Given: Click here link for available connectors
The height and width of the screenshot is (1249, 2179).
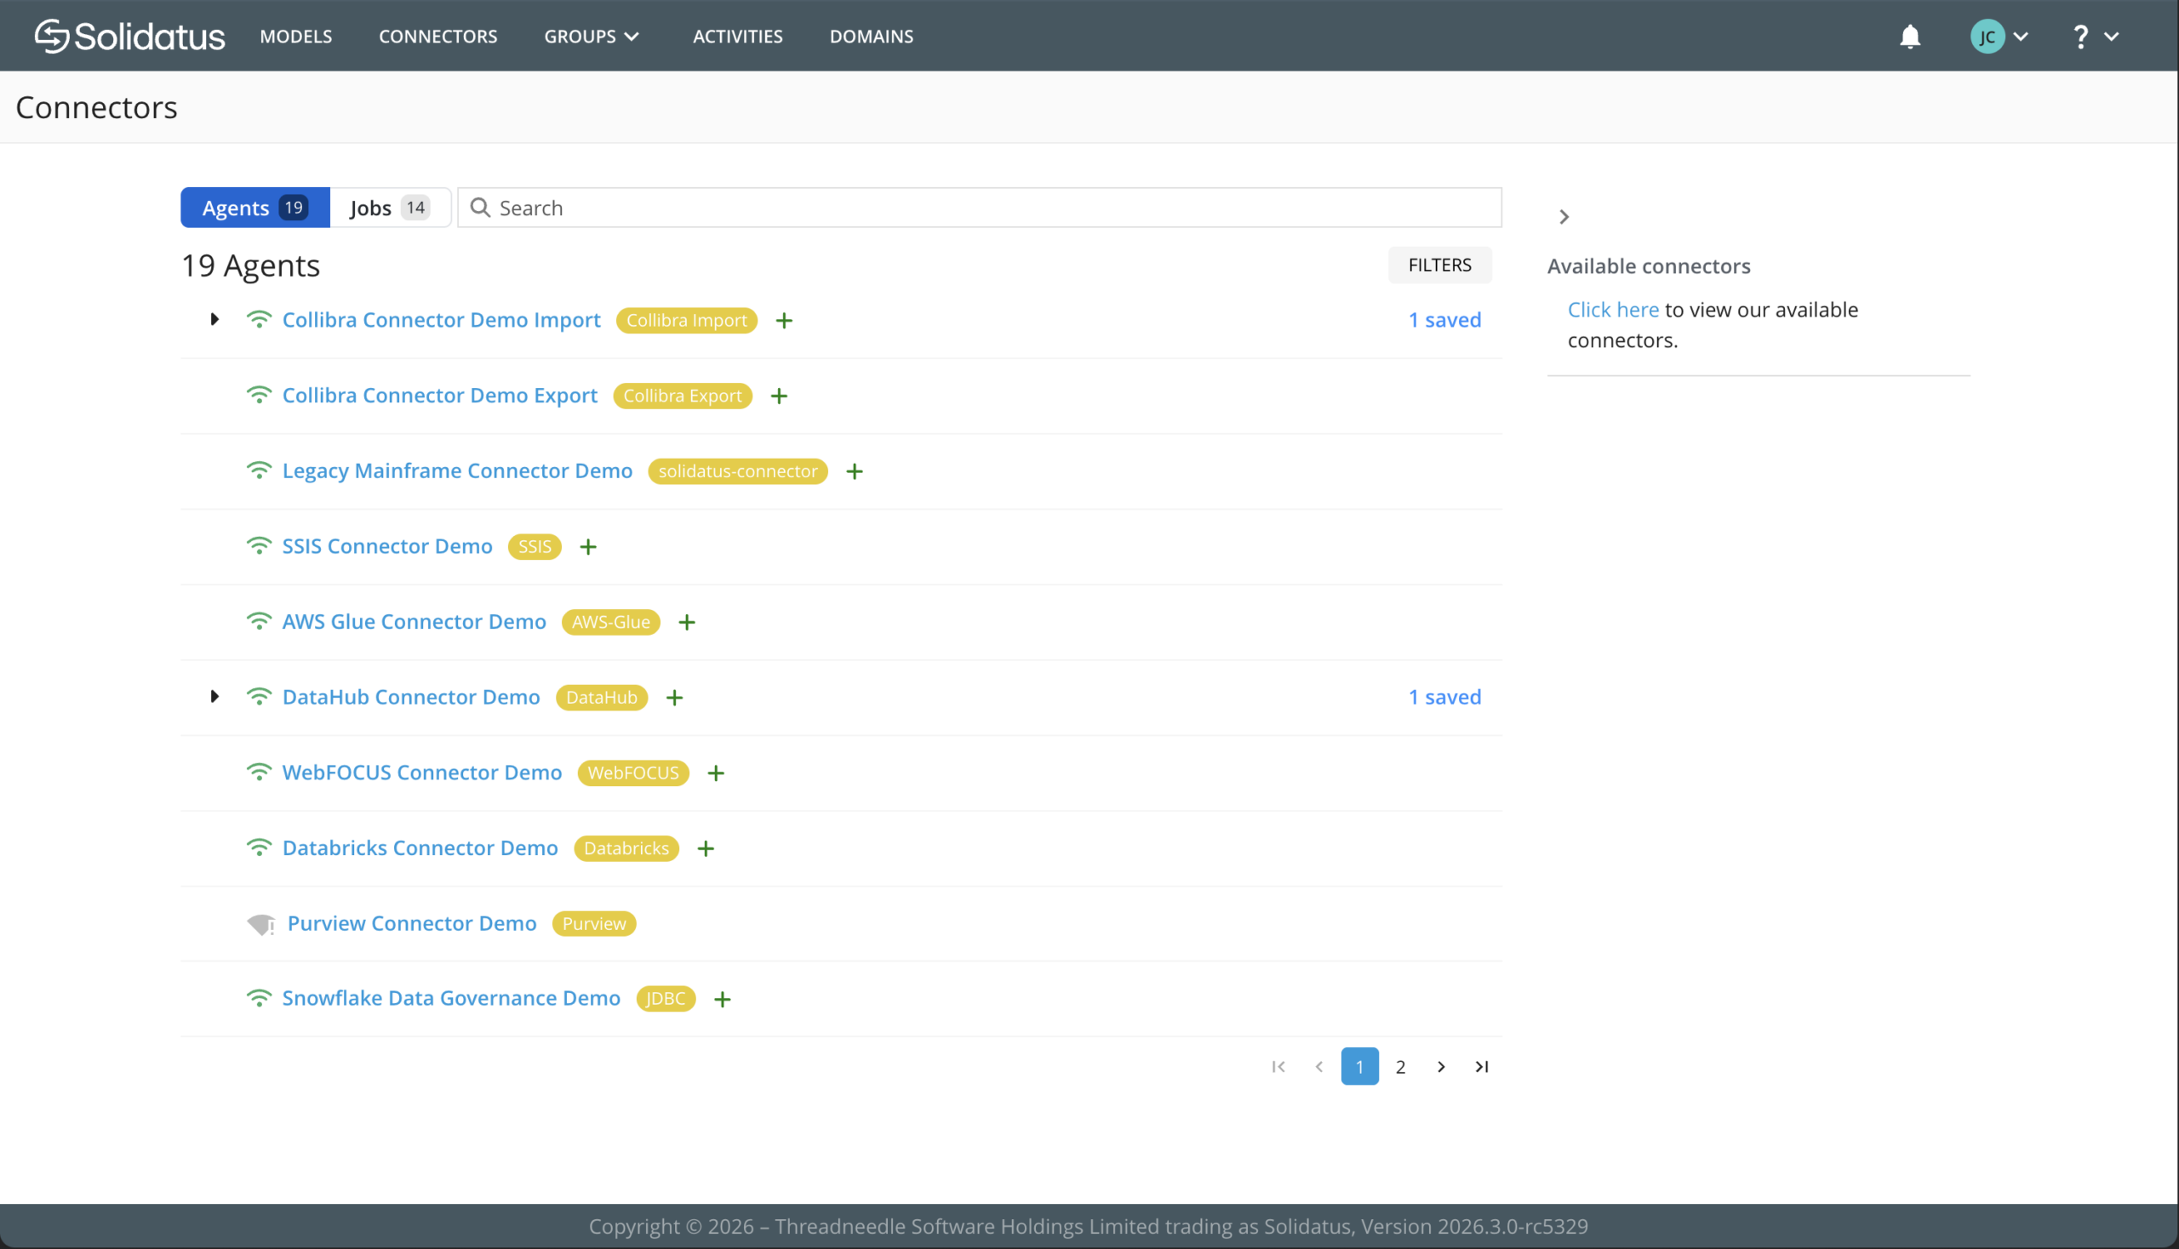Looking at the screenshot, I should pos(1613,310).
